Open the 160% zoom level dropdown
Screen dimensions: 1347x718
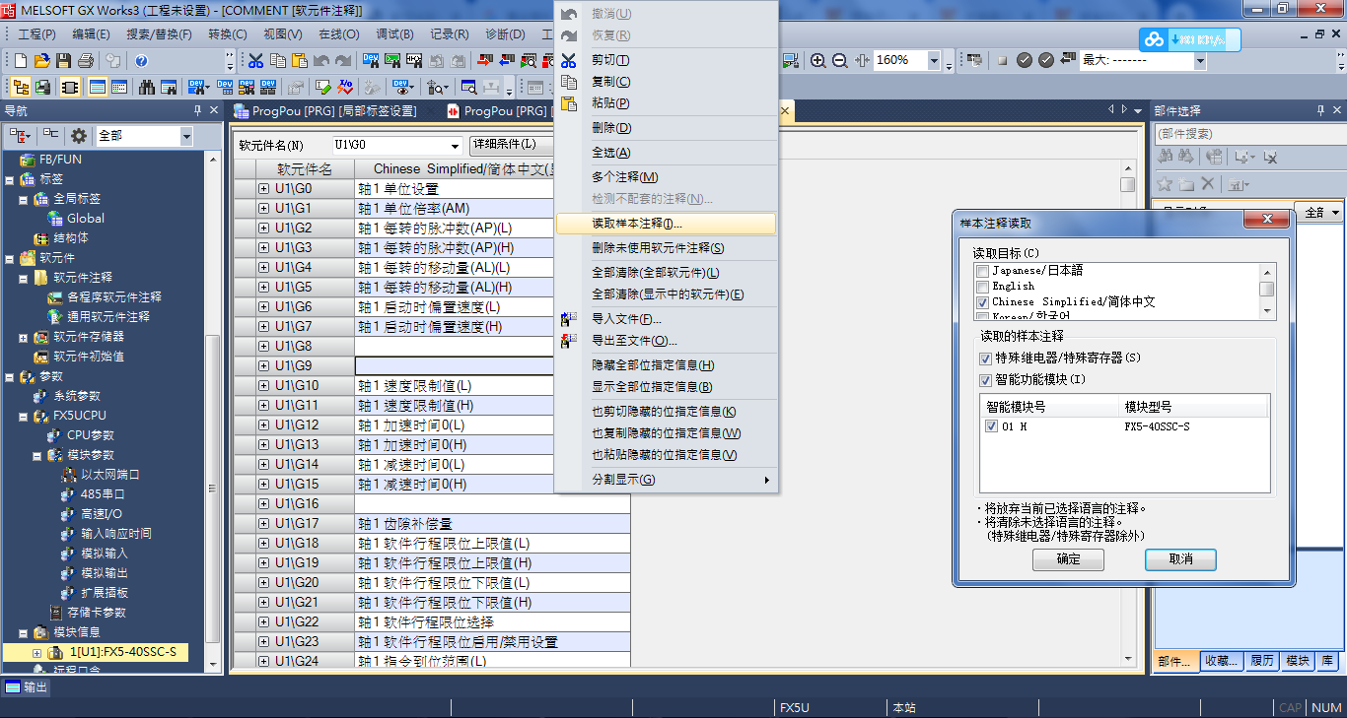[x=934, y=60]
